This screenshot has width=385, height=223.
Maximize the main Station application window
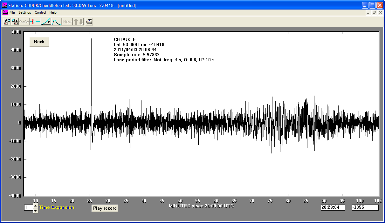coord(373,5)
